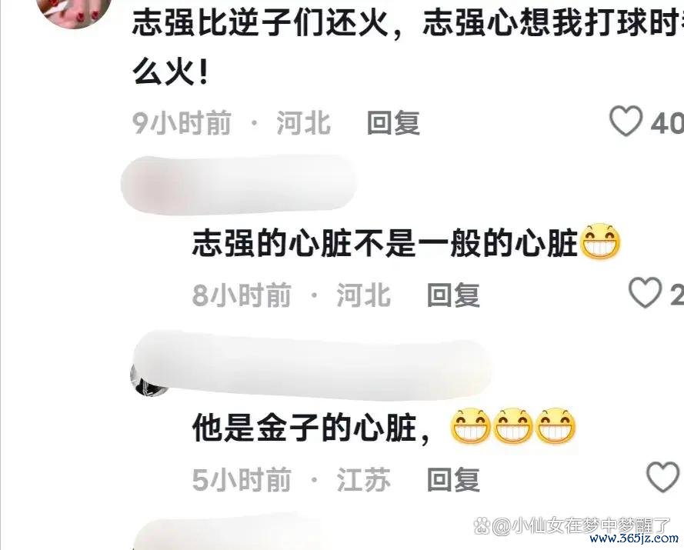Reply to the 9小时前 河北 comment

pyautogui.click(x=393, y=122)
